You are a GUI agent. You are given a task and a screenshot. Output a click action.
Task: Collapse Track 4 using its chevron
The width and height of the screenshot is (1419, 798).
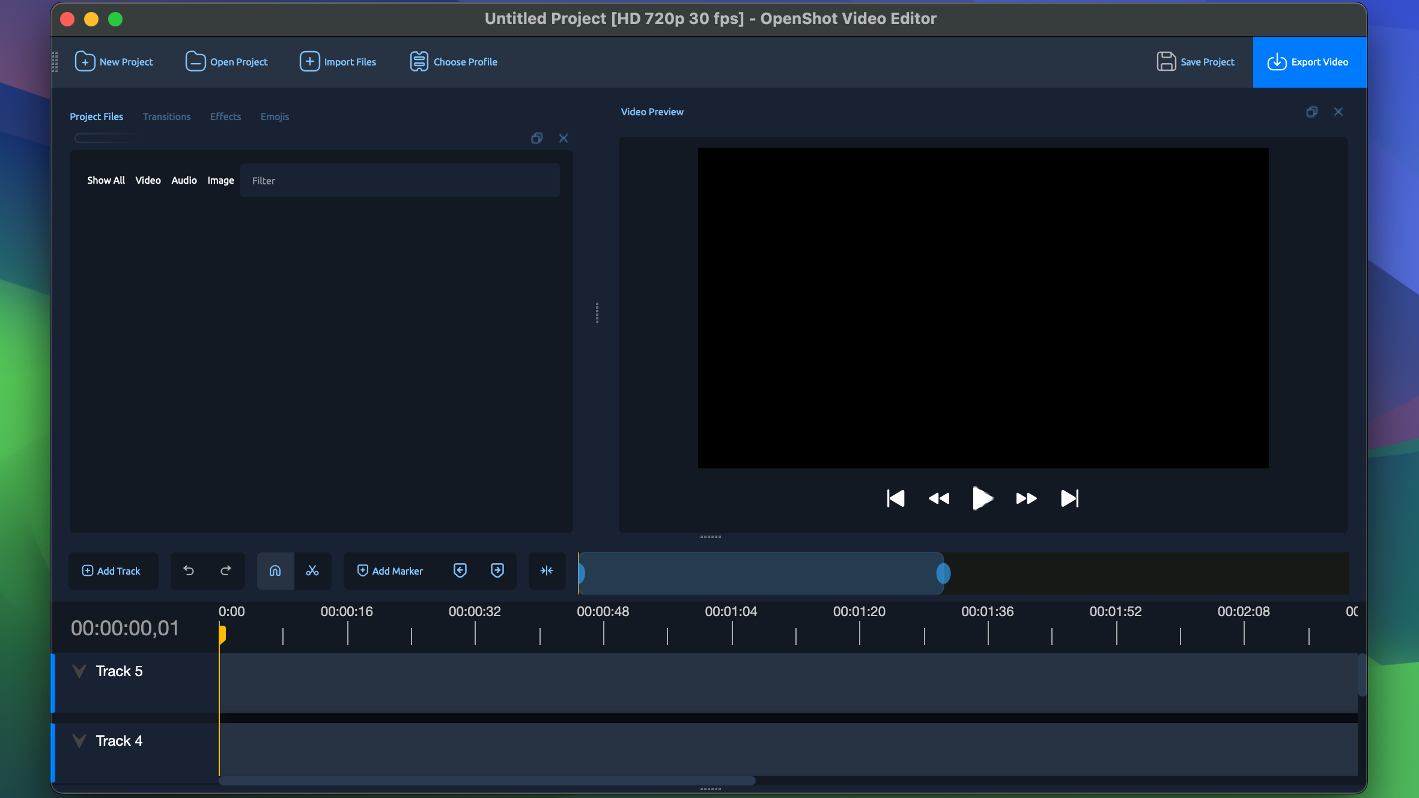[x=79, y=740]
